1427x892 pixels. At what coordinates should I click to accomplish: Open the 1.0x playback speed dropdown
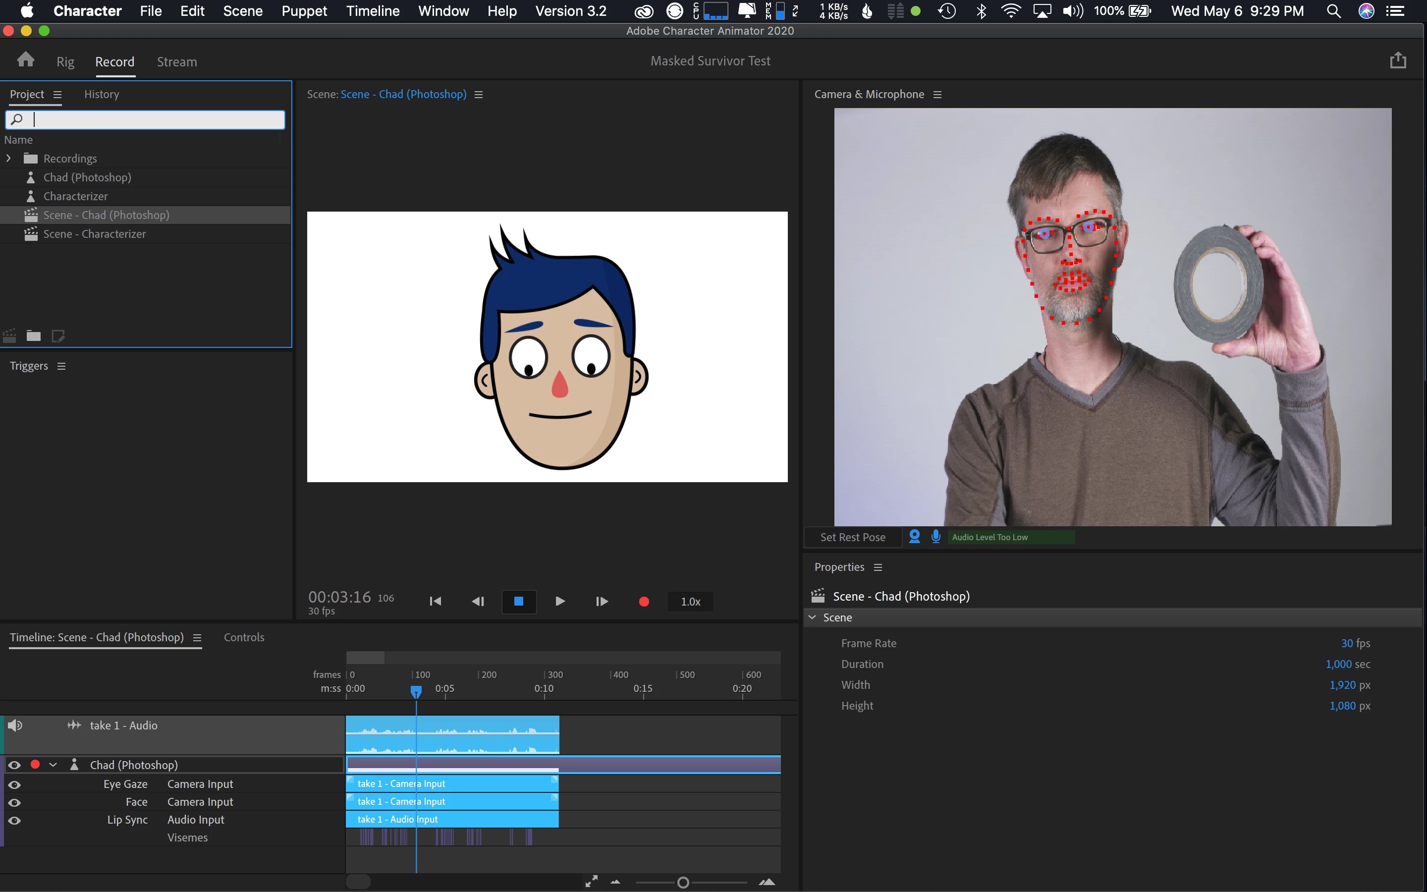tap(690, 602)
